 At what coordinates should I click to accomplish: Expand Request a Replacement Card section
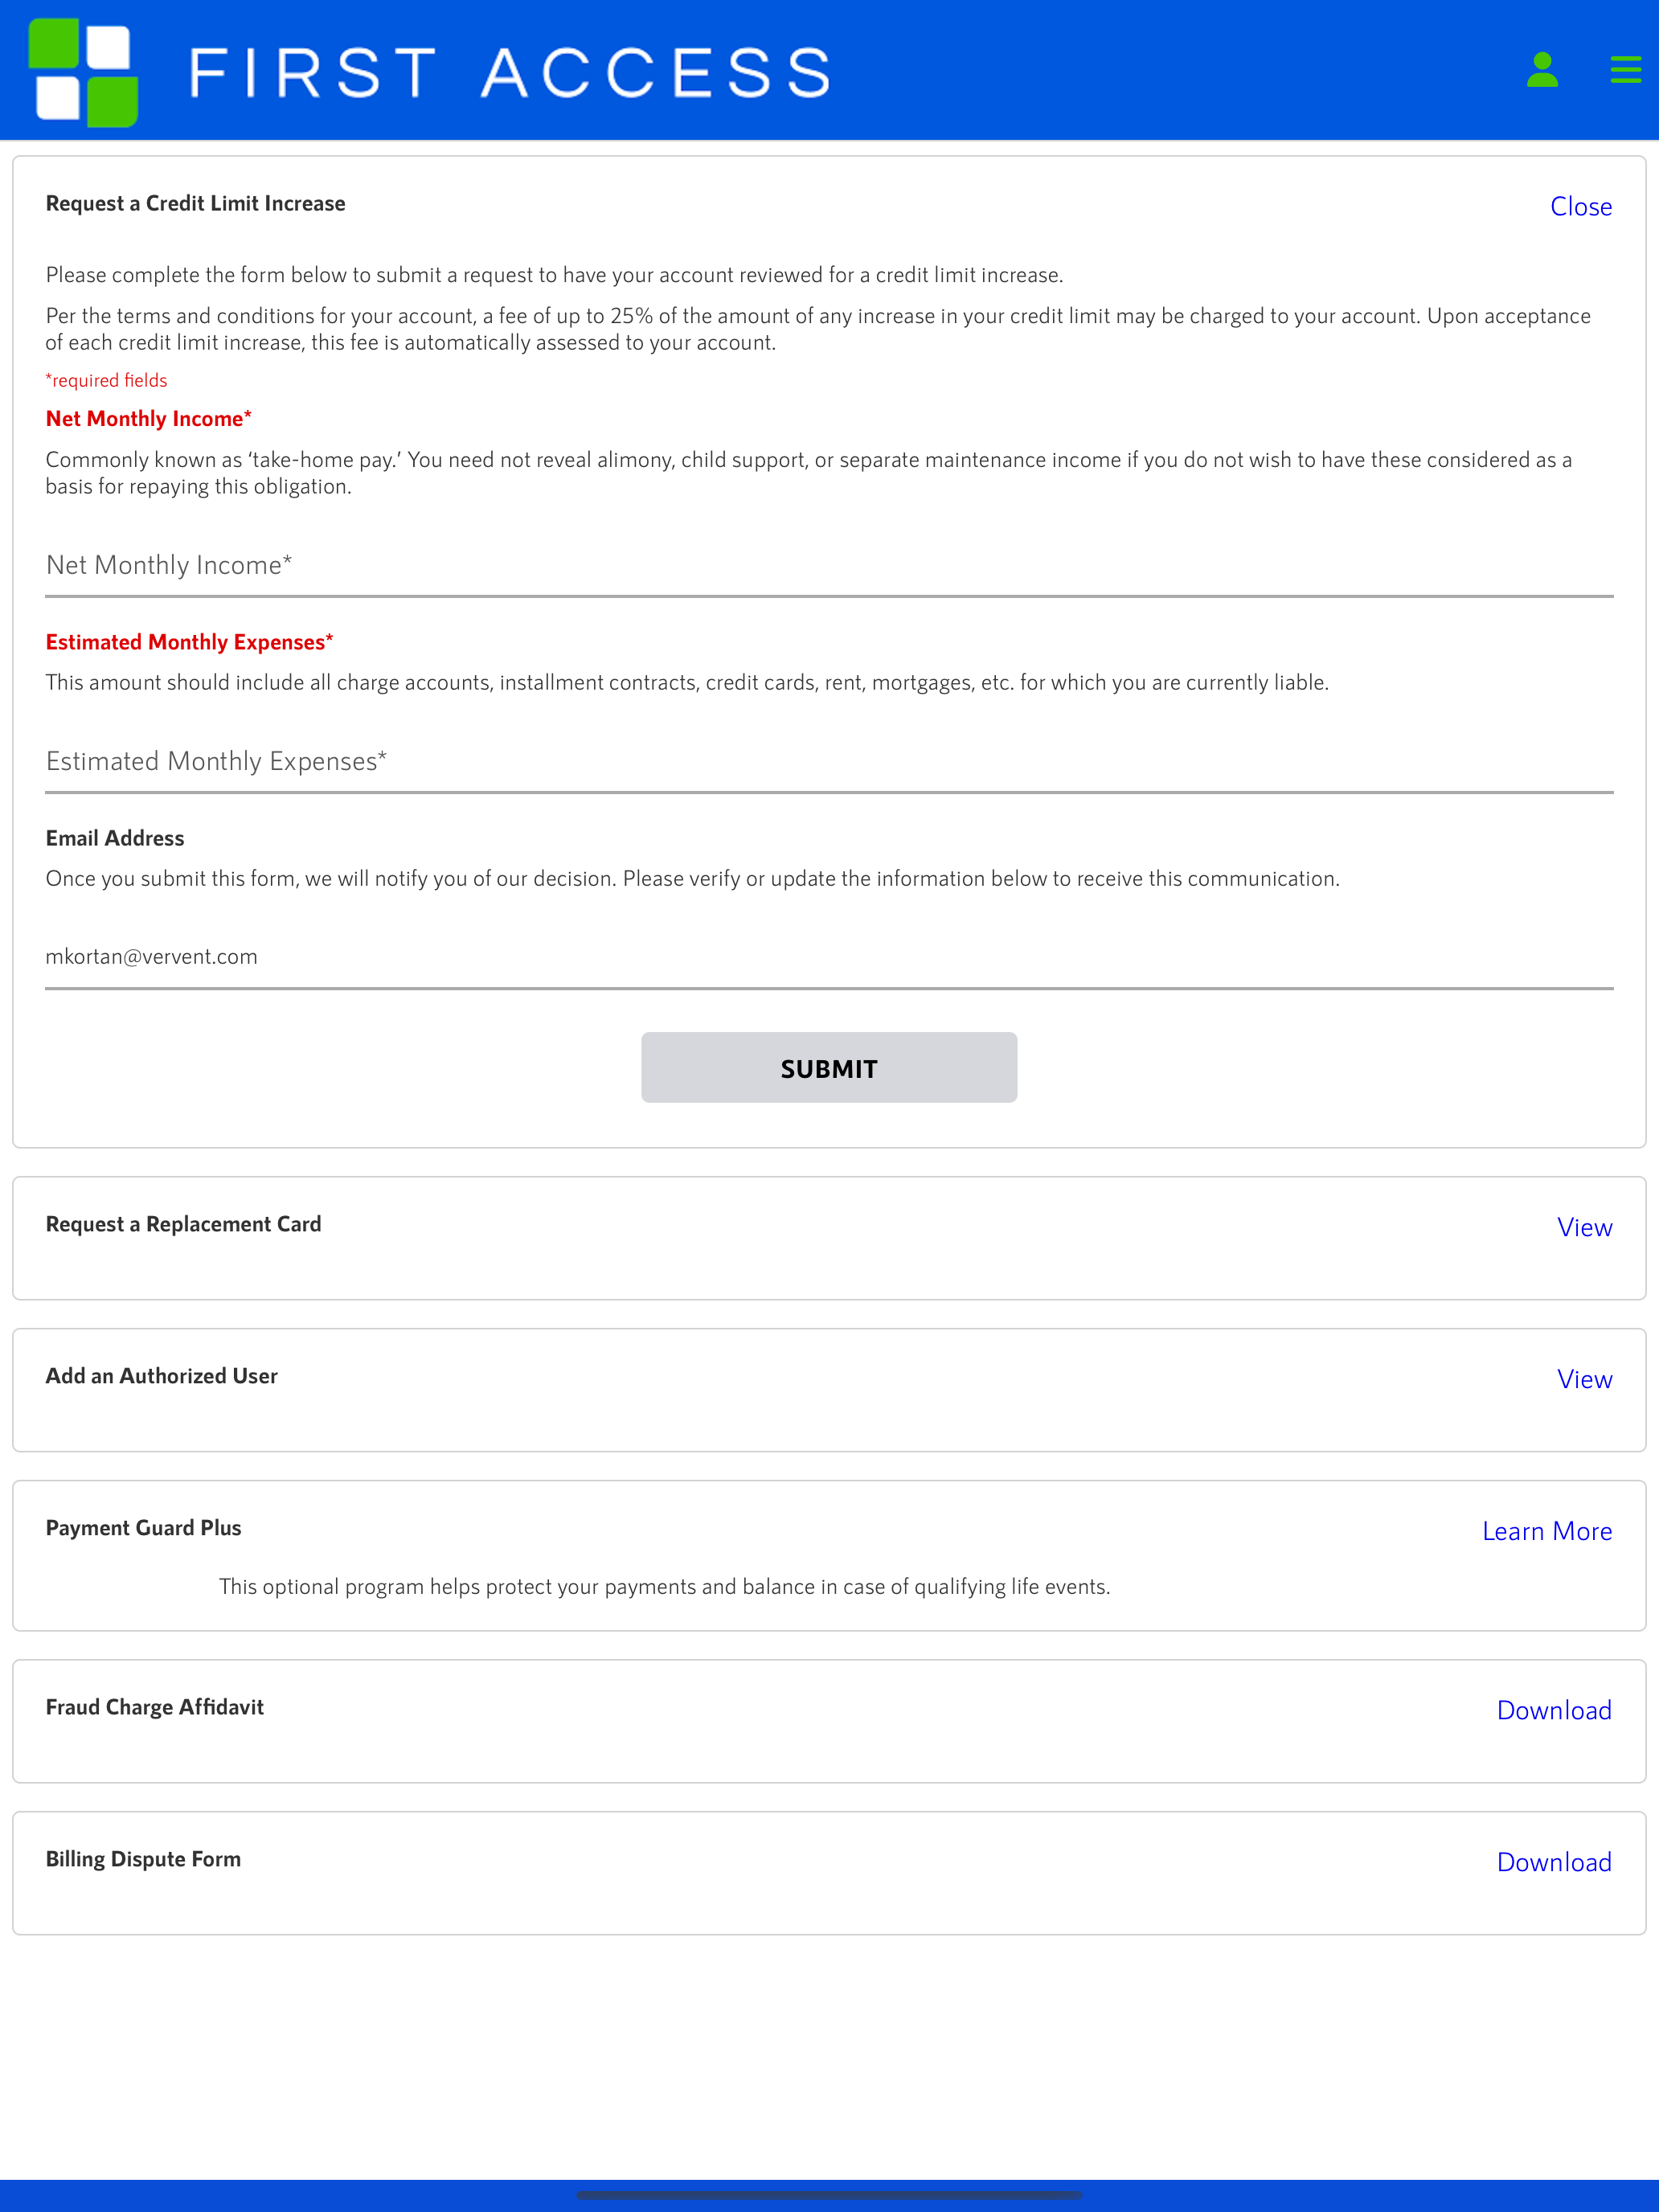[x=1584, y=1227]
